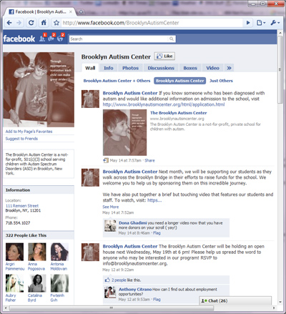
Task: Open the Discussions tab
Action: pyautogui.click(x=161, y=68)
